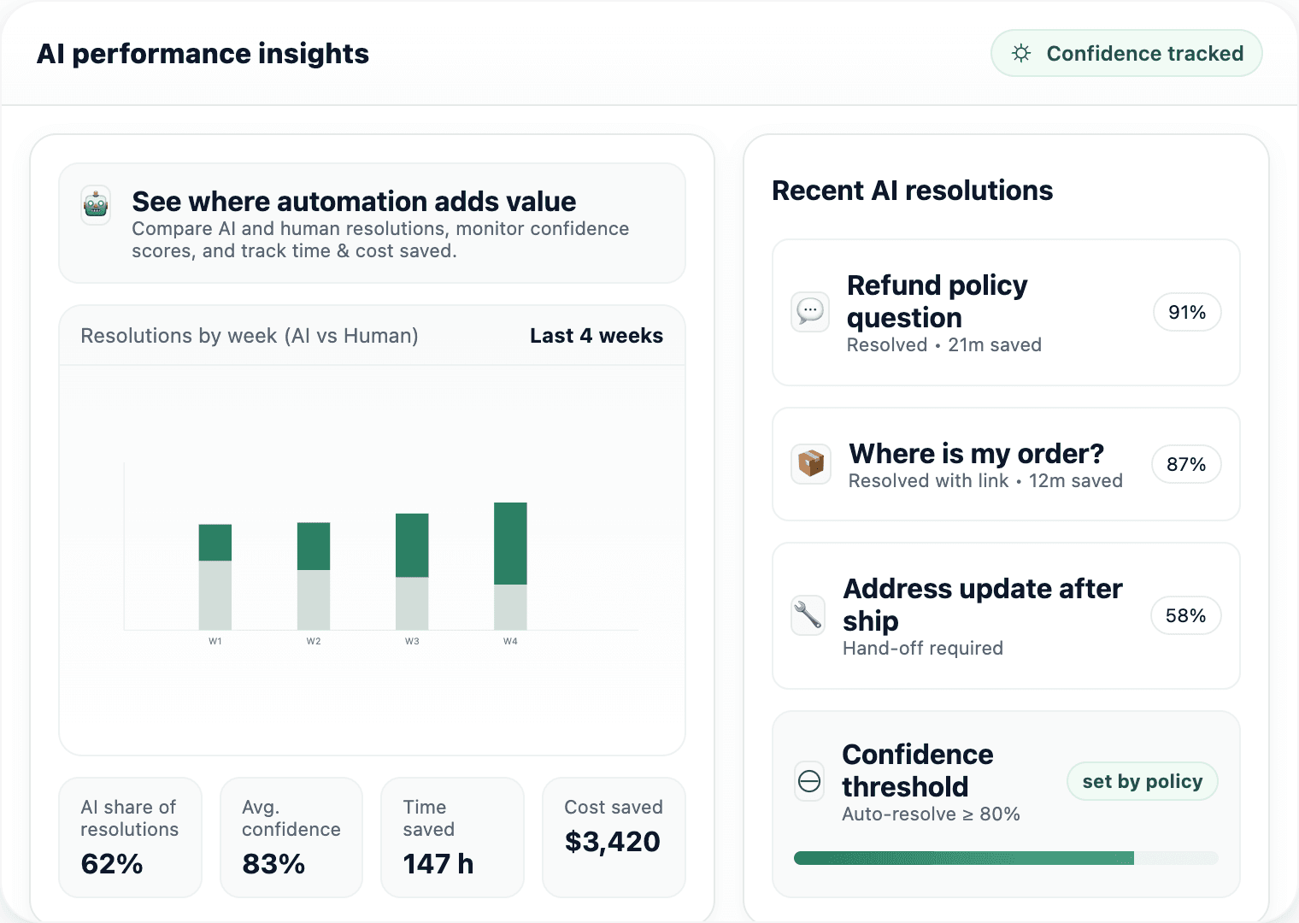Click the speech bubble icon for Refund policy
The image size is (1299, 923).
point(810,312)
